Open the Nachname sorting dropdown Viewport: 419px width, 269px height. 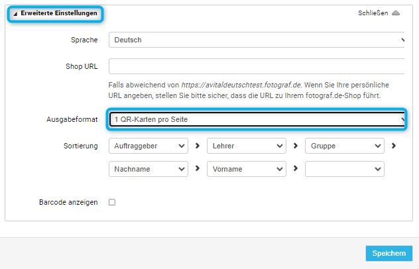(x=149, y=169)
